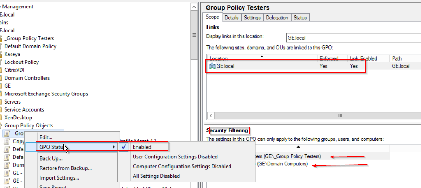The height and width of the screenshot is (188, 421).
Task: Choose Back Up... in context menu
Action: (x=72, y=158)
